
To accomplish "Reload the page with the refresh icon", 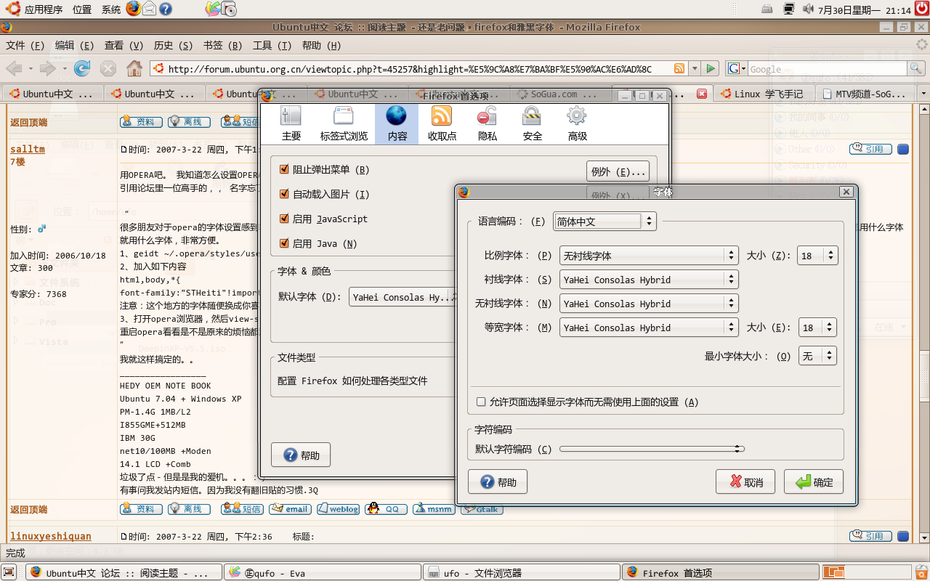I will 82,68.
